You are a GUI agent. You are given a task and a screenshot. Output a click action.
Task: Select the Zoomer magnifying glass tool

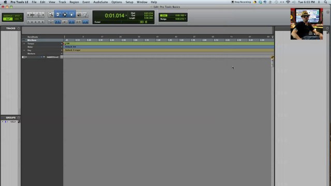pyautogui.click(x=51, y=15)
